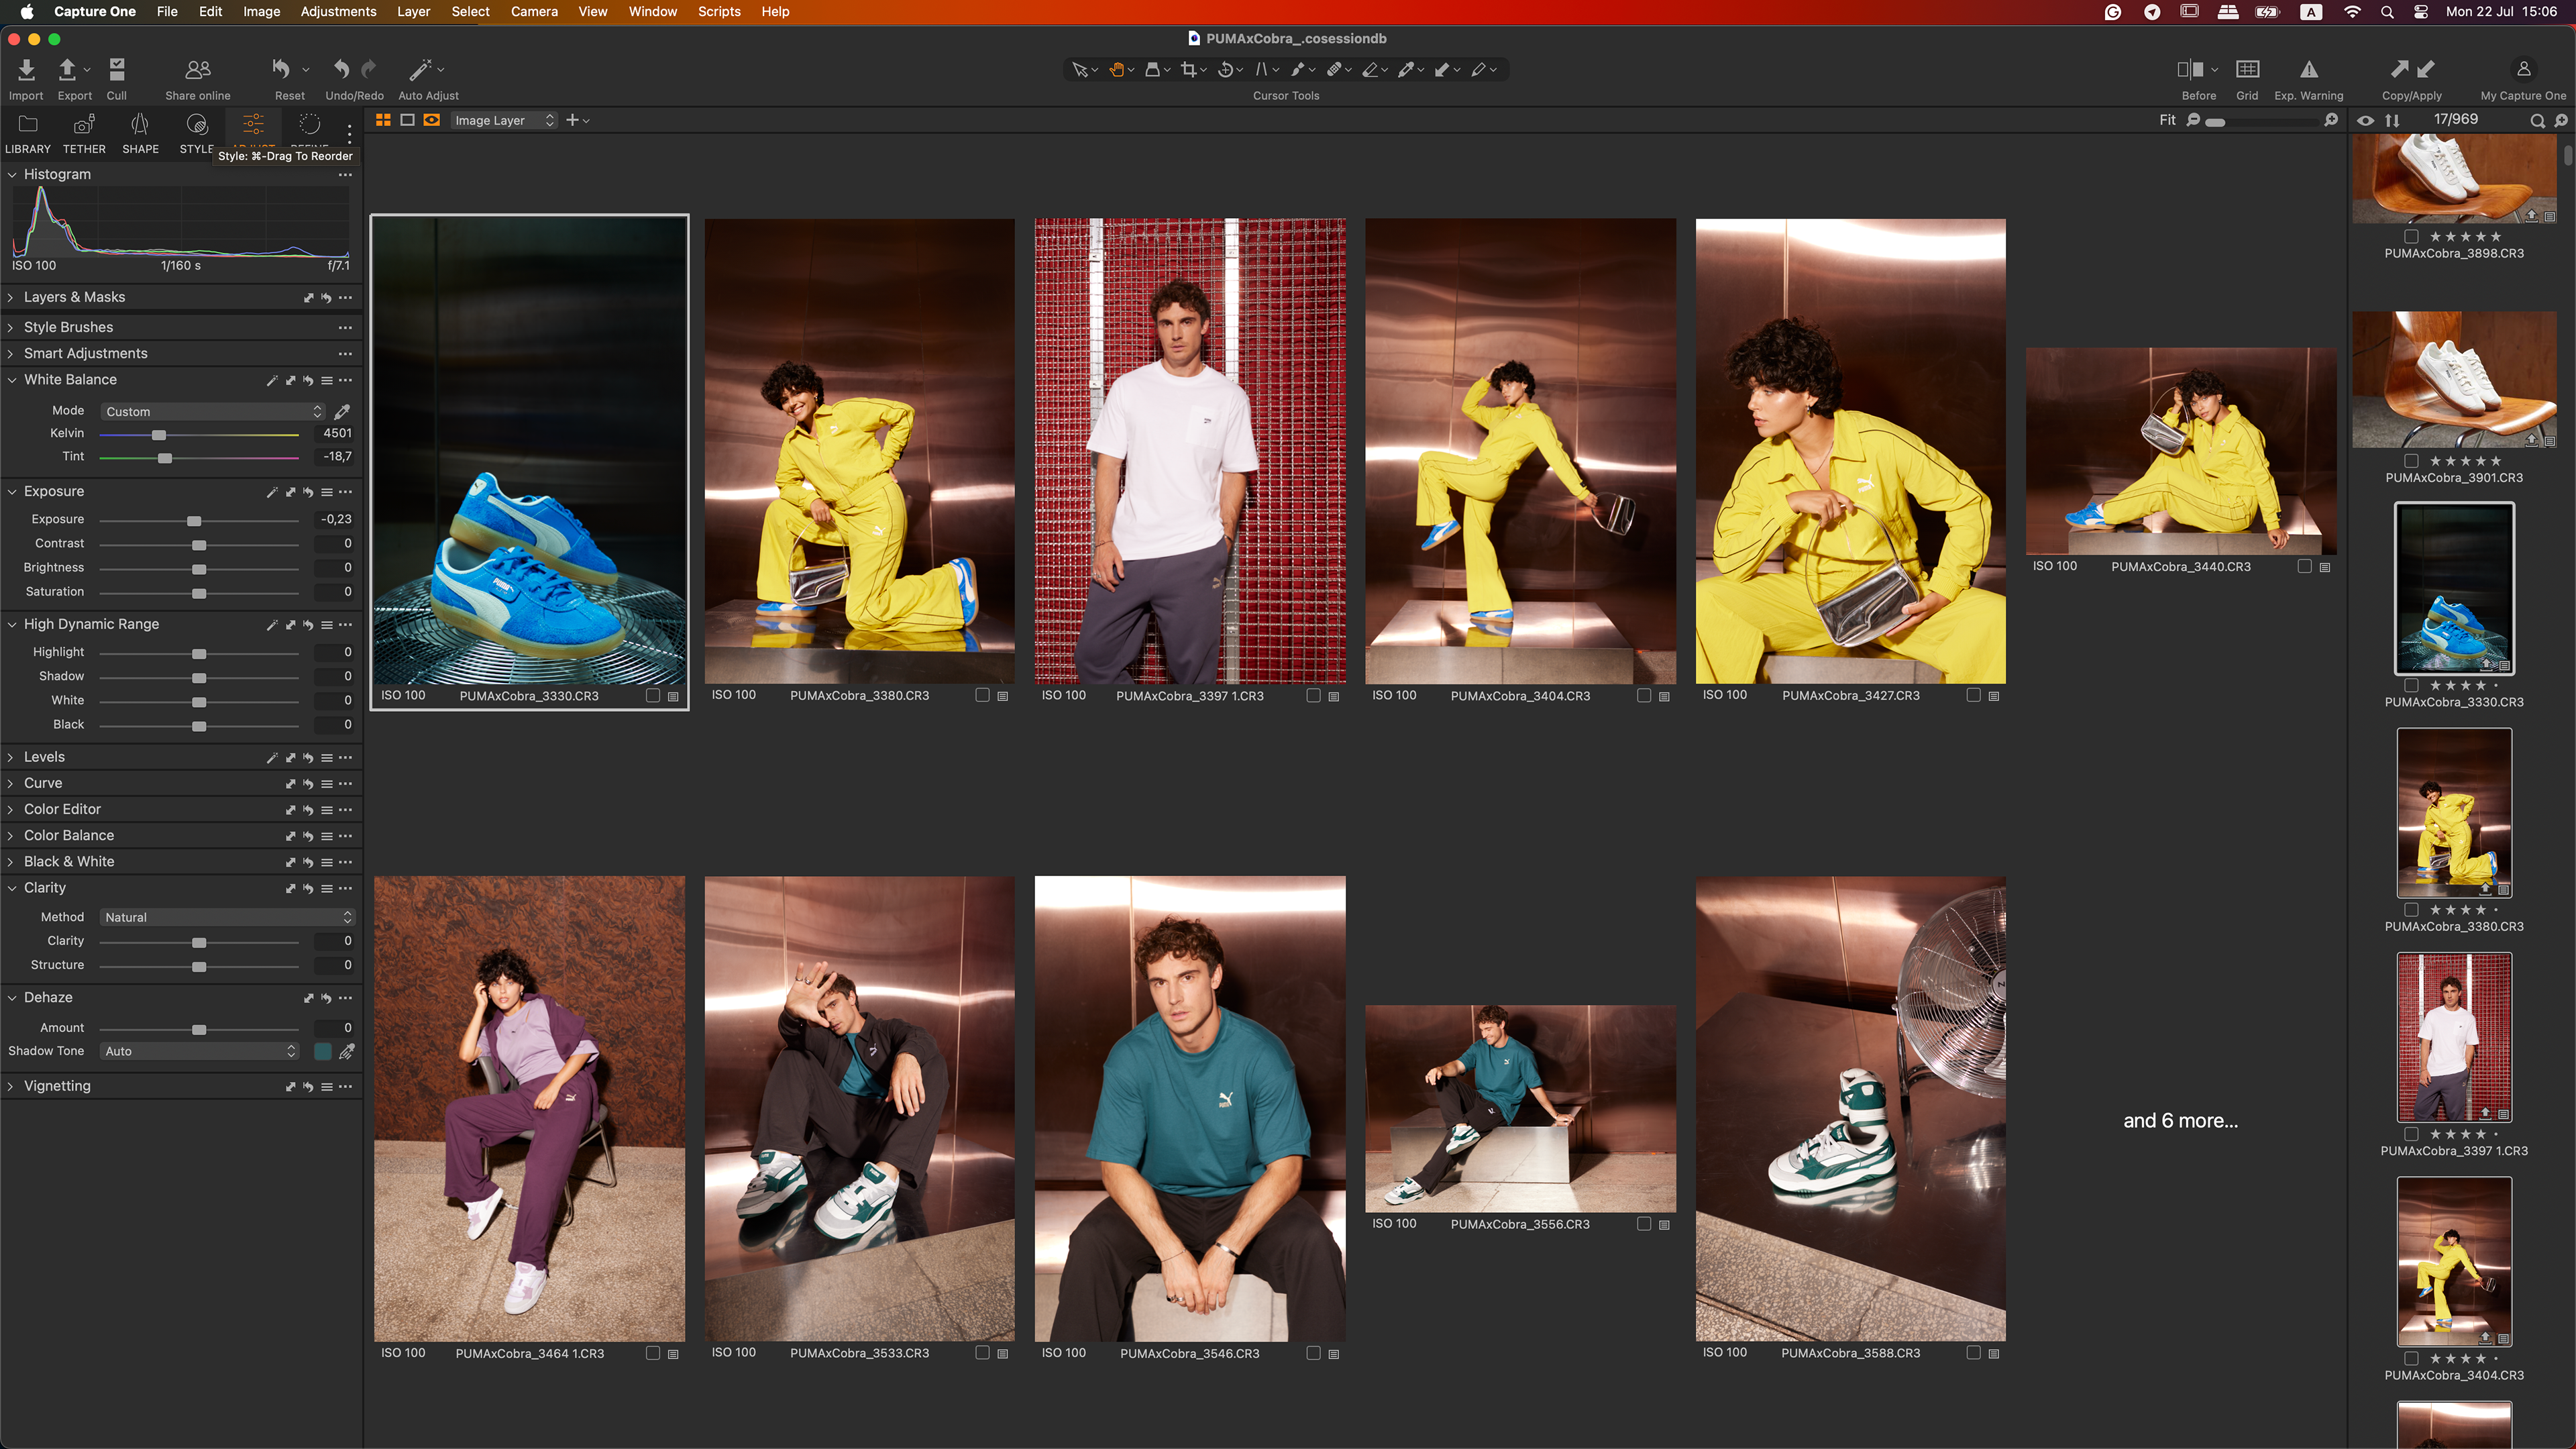Open the Camera menu

(x=534, y=12)
